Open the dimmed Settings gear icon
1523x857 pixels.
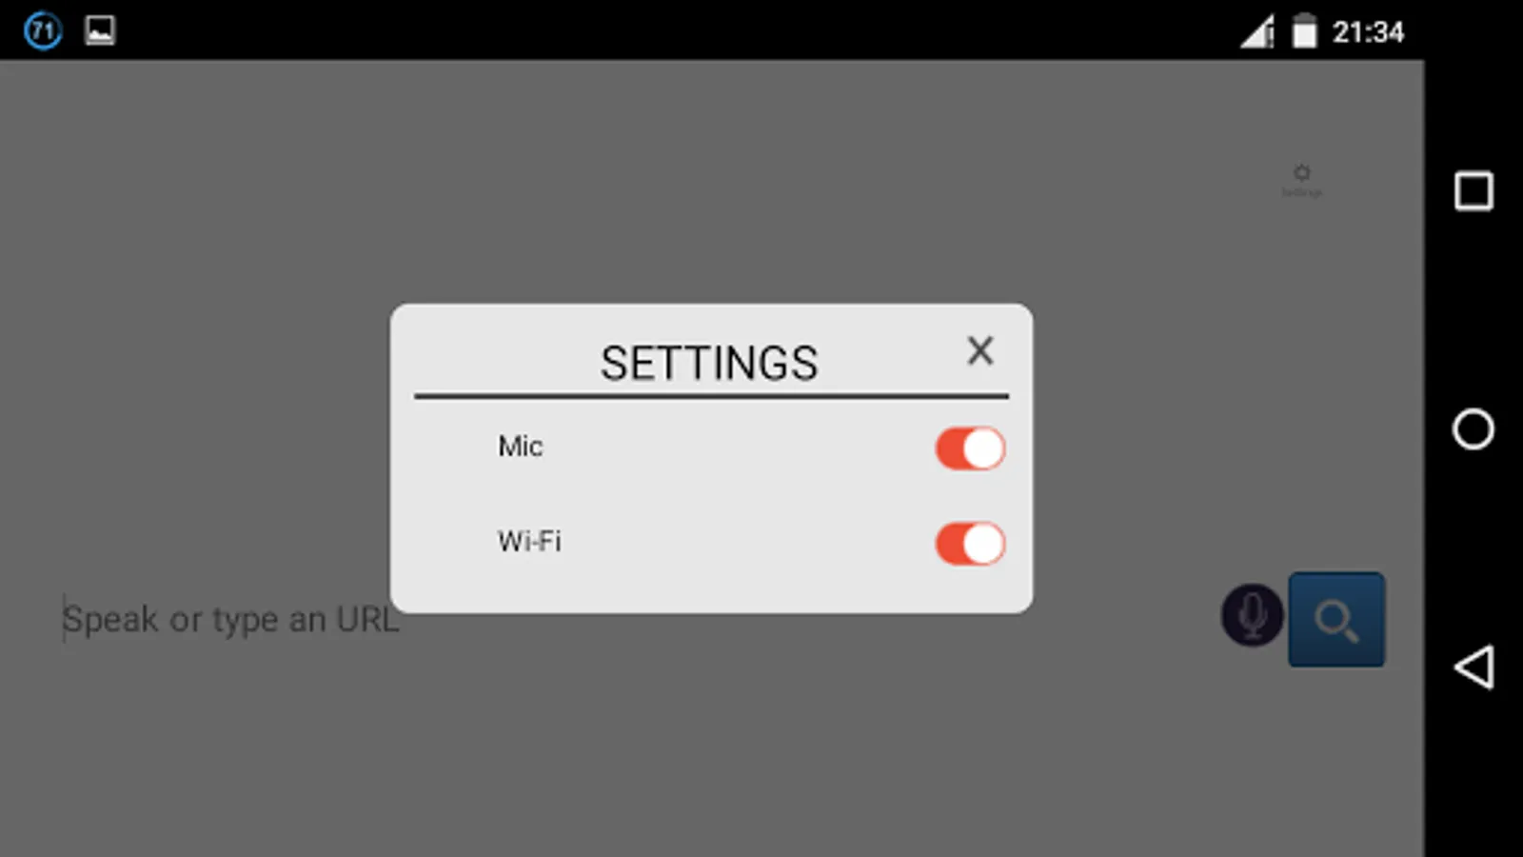[1301, 172]
